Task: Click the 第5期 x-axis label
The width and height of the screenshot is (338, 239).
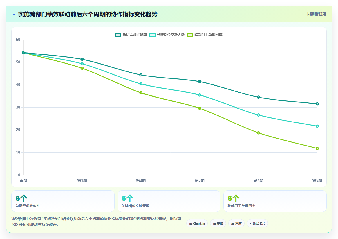Action: pyautogui.click(x=317, y=180)
